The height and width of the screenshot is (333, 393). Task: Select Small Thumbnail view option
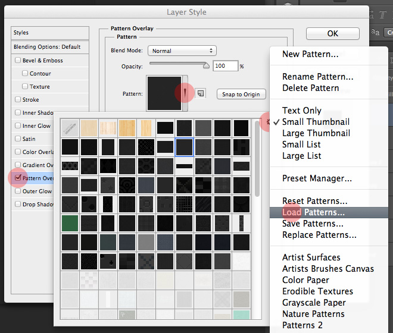click(x=316, y=122)
